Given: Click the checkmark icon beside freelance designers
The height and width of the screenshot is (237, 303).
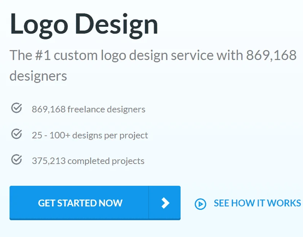Looking at the screenshot, I should [16, 109].
